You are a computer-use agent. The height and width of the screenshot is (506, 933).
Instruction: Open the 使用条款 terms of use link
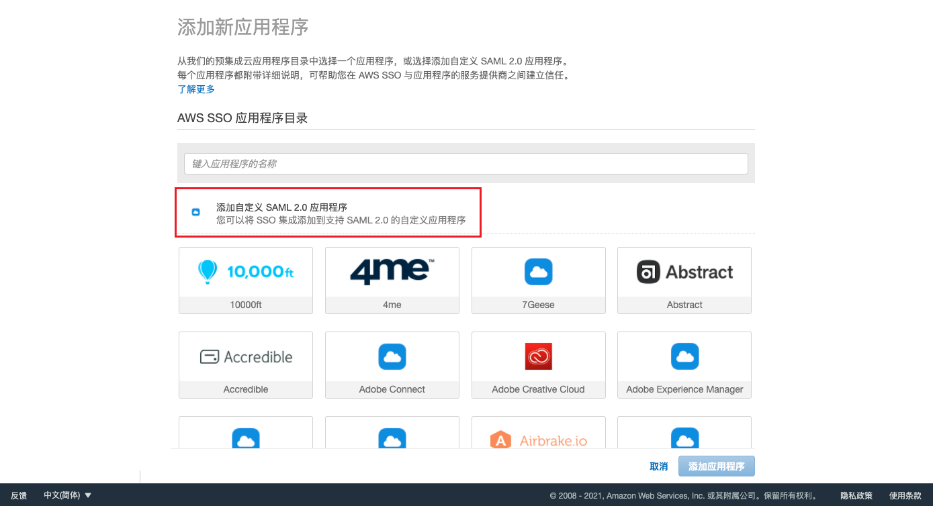tap(905, 495)
